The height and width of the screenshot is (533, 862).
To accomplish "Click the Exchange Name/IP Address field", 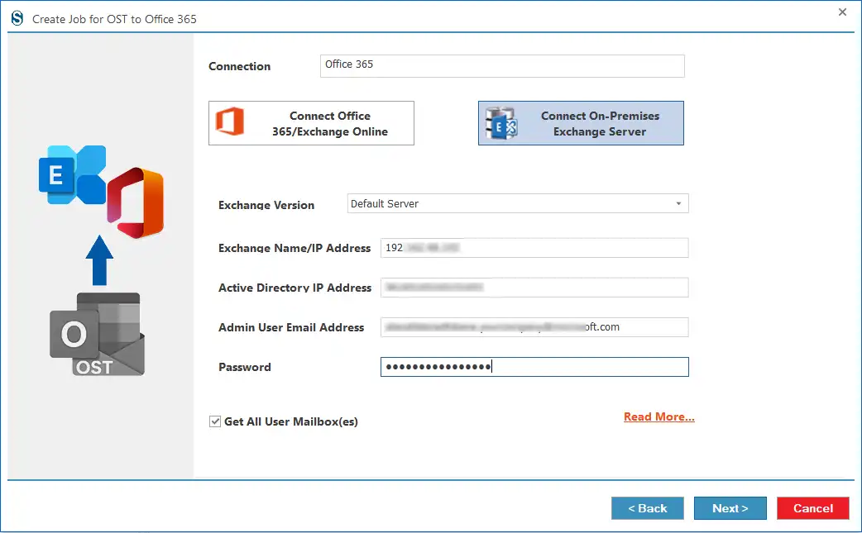I will pyautogui.click(x=534, y=248).
